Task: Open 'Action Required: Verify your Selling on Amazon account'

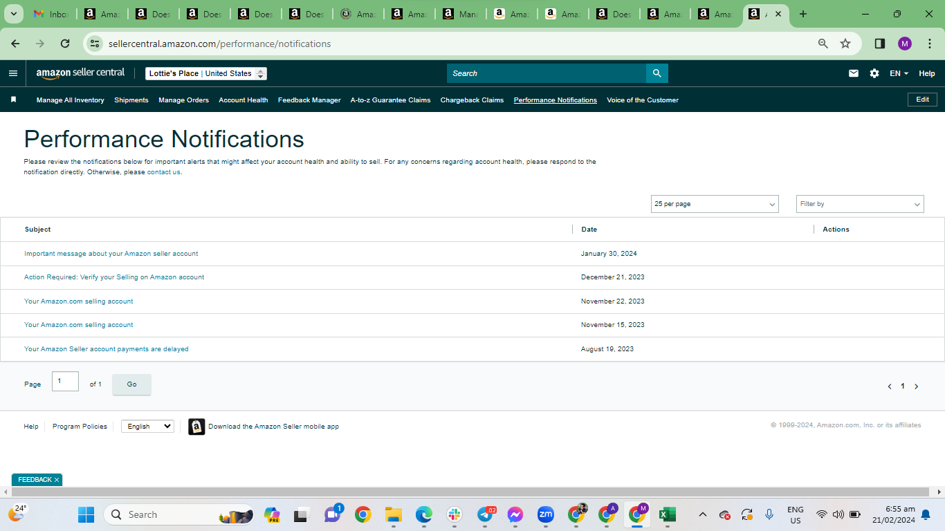Action: (x=114, y=277)
